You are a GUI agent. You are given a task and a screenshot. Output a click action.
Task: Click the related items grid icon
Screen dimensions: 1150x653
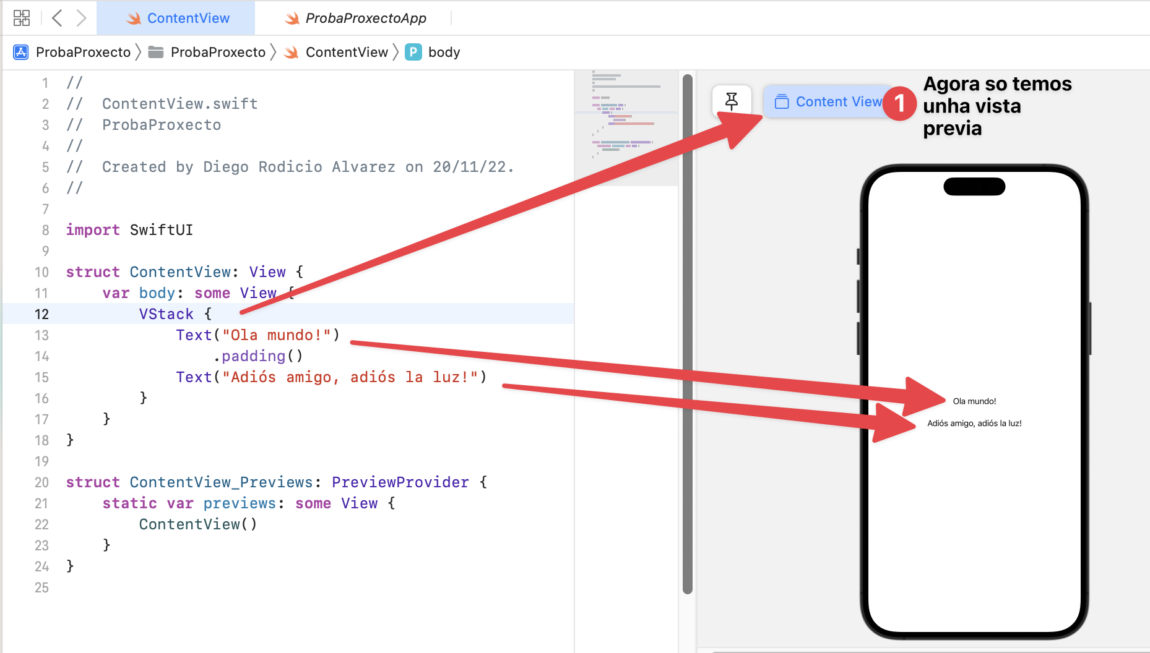pos(22,18)
